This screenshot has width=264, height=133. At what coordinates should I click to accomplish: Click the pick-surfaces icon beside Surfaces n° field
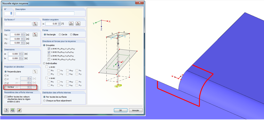35,24
